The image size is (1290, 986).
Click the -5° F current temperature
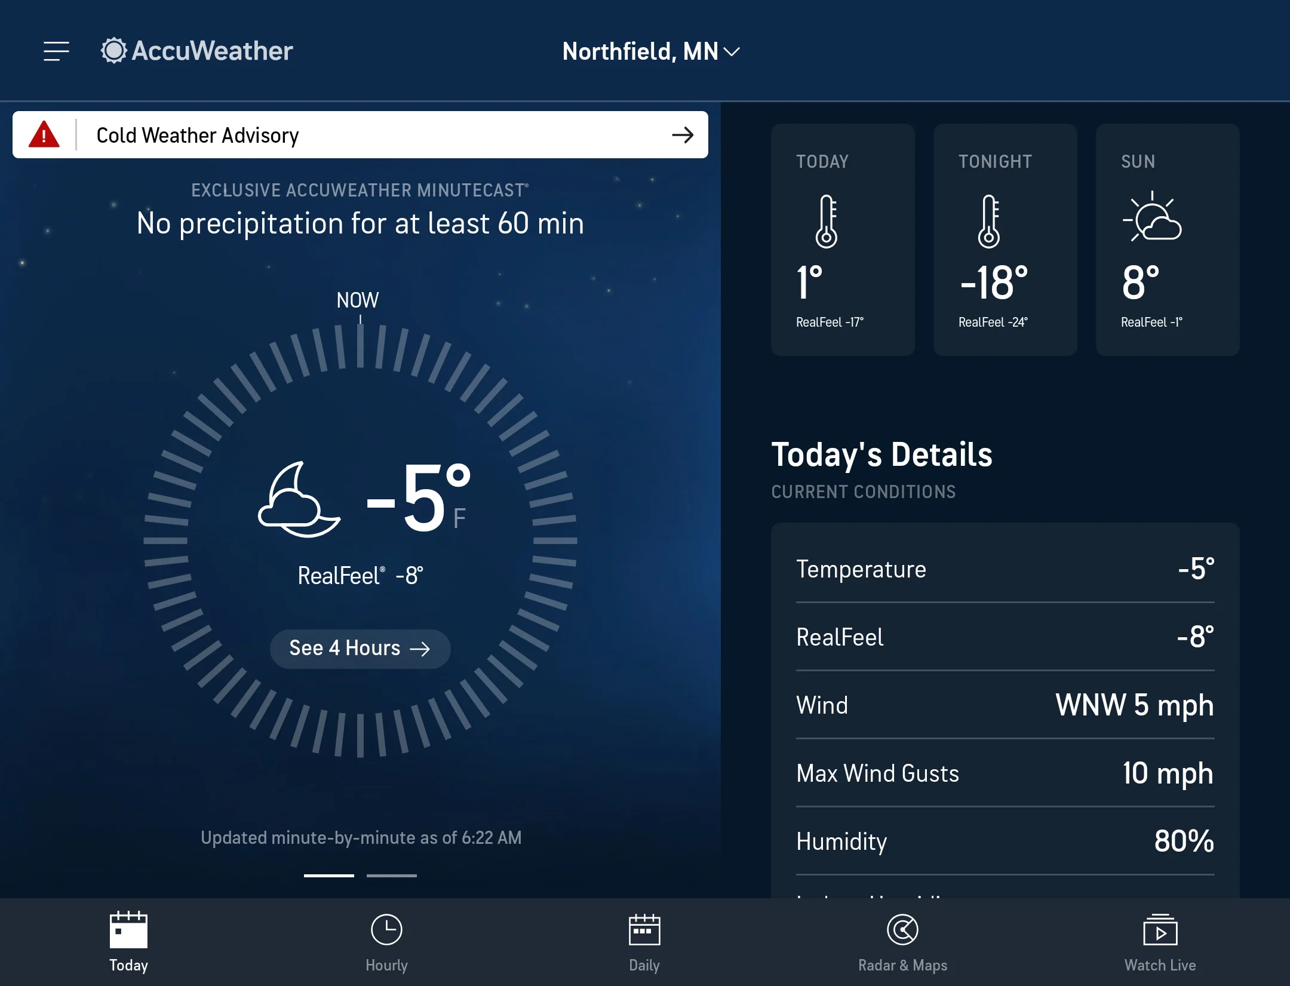pos(419,499)
